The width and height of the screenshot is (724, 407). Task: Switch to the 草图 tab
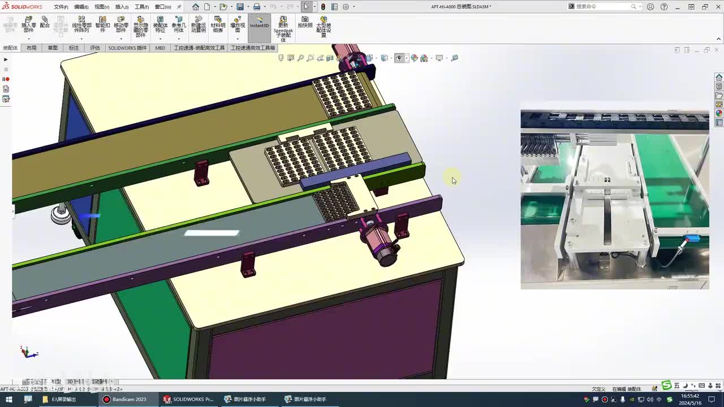pyautogui.click(x=53, y=48)
